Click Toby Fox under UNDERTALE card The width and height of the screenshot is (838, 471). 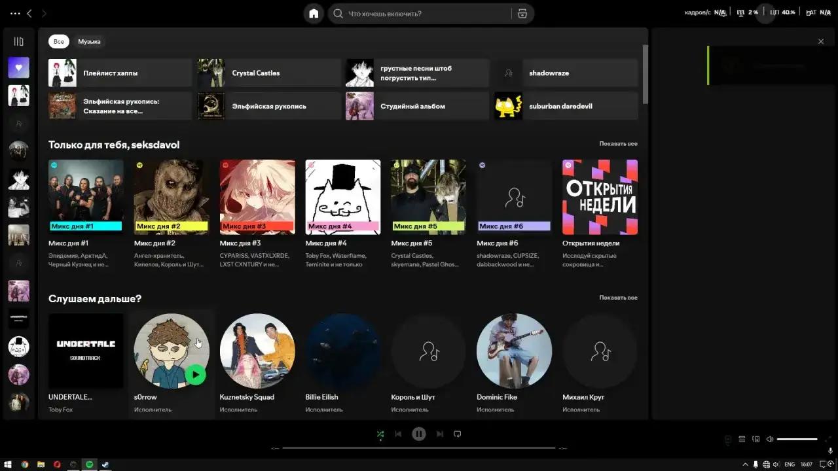coord(60,410)
